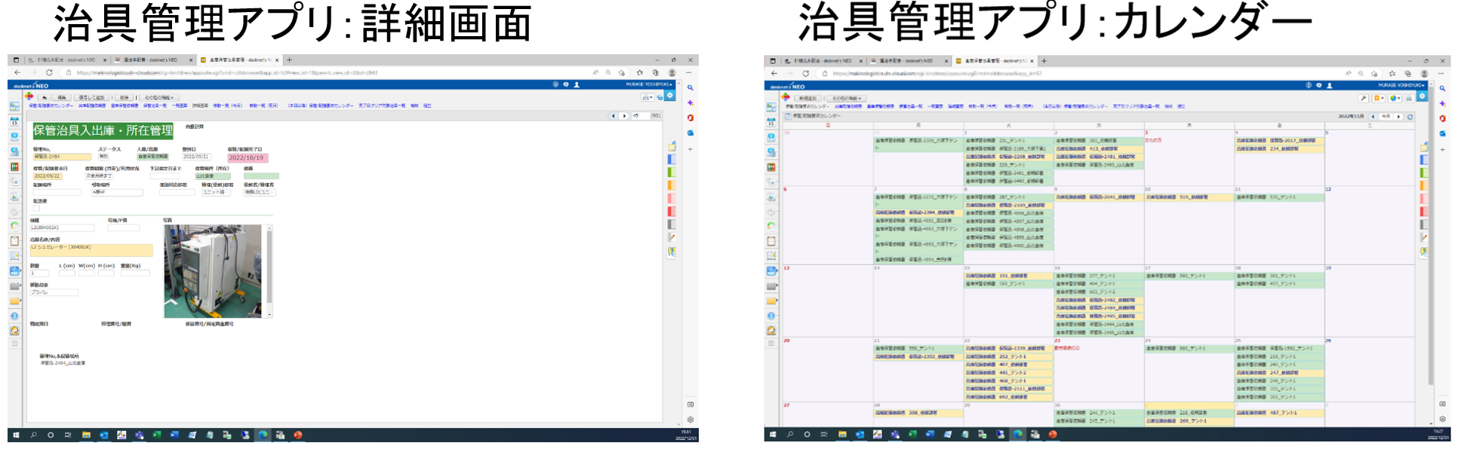The width and height of the screenshot is (1461, 449).
Task: Open その他の機能 dropdown in calendar screen
Action: (846, 99)
